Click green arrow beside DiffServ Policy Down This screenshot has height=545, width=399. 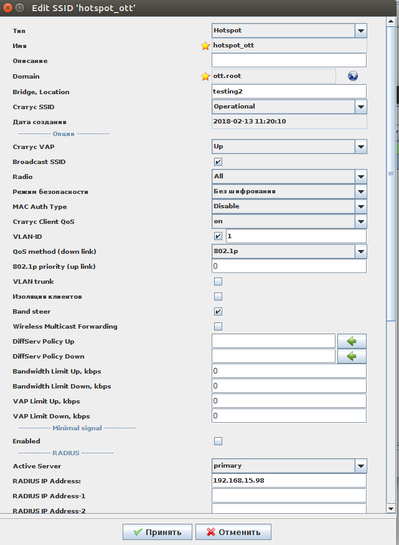pos(352,356)
